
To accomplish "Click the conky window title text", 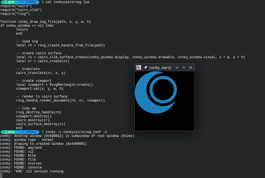I will (x=160, y=67).
